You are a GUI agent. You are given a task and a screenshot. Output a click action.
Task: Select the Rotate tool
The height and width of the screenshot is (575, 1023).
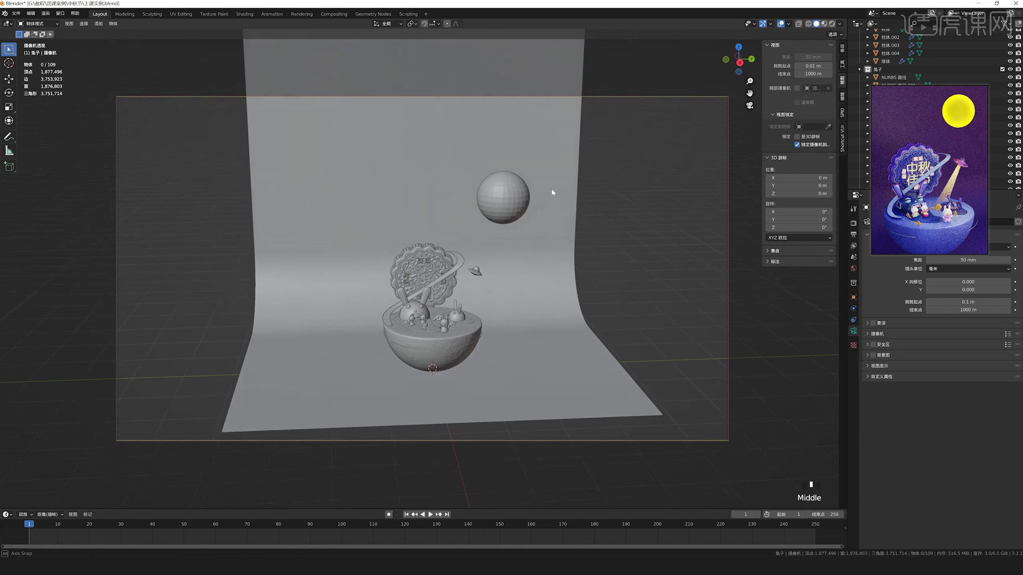[9, 93]
